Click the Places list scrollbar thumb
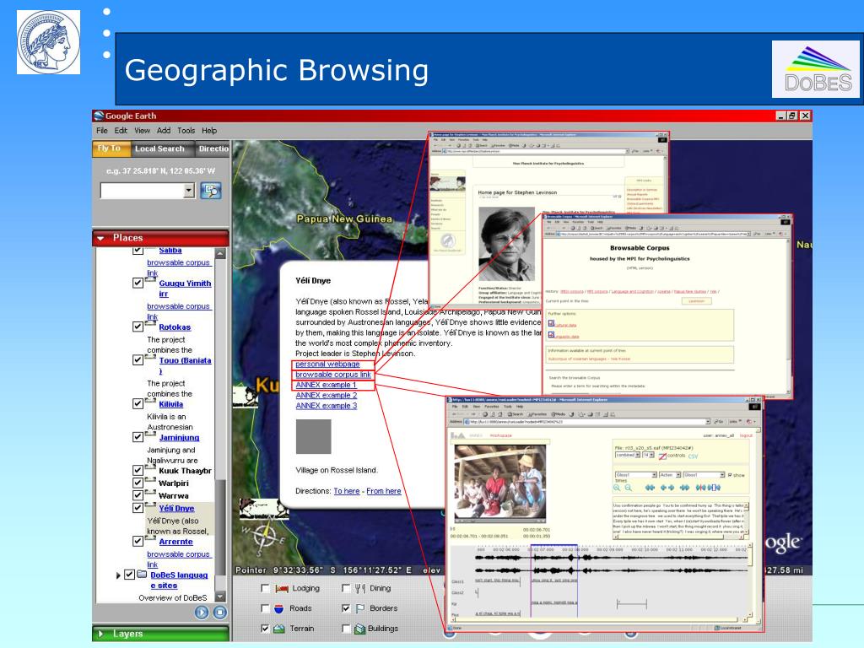The width and height of the screenshot is (864, 648). point(220,528)
